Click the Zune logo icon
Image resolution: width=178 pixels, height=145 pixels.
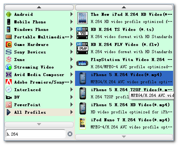[x=9, y=60]
